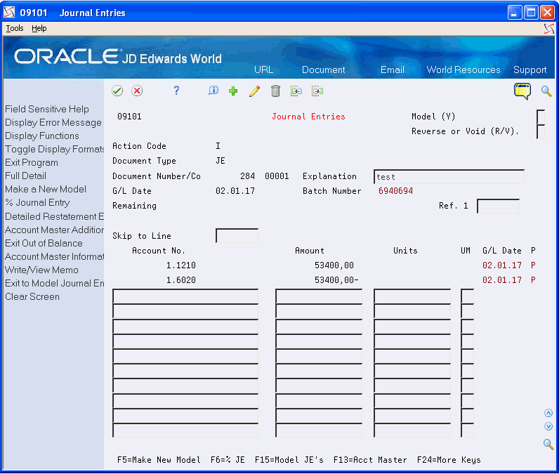Click account number 1.6020

[x=180, y=280]
